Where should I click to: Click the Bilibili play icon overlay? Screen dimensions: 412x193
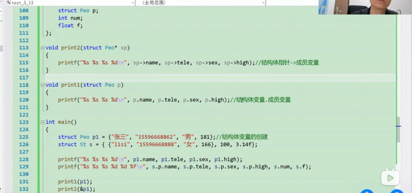pos(391,178)
